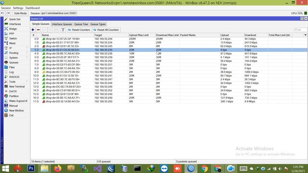The height and width of the screenshot is (173, 308).
Task: Select queue row with target 192.168.50.245
Action: click(x=169, y=46)
